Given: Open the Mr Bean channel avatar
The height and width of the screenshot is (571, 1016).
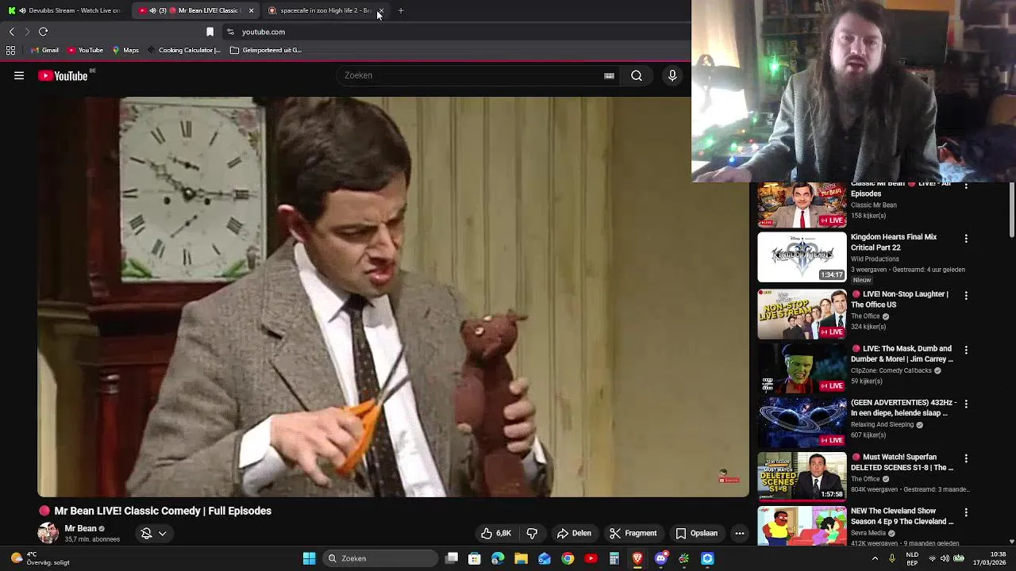Looking at the screenshot, I should click(x=48, y=533).
